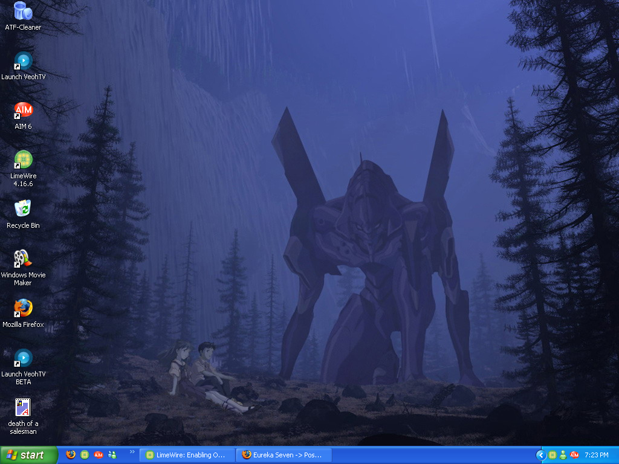Launch Firefox from the Quick Launch bar

pyautogui.click(x=71, y=455)
